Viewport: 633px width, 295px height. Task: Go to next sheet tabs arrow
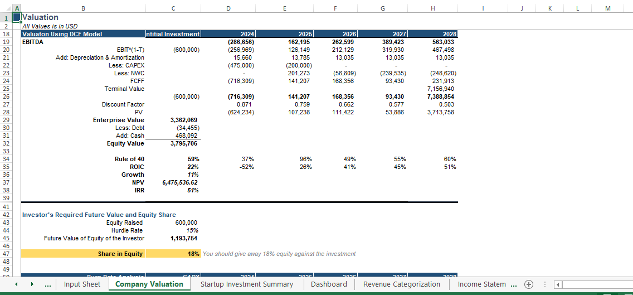pos(32,284)
